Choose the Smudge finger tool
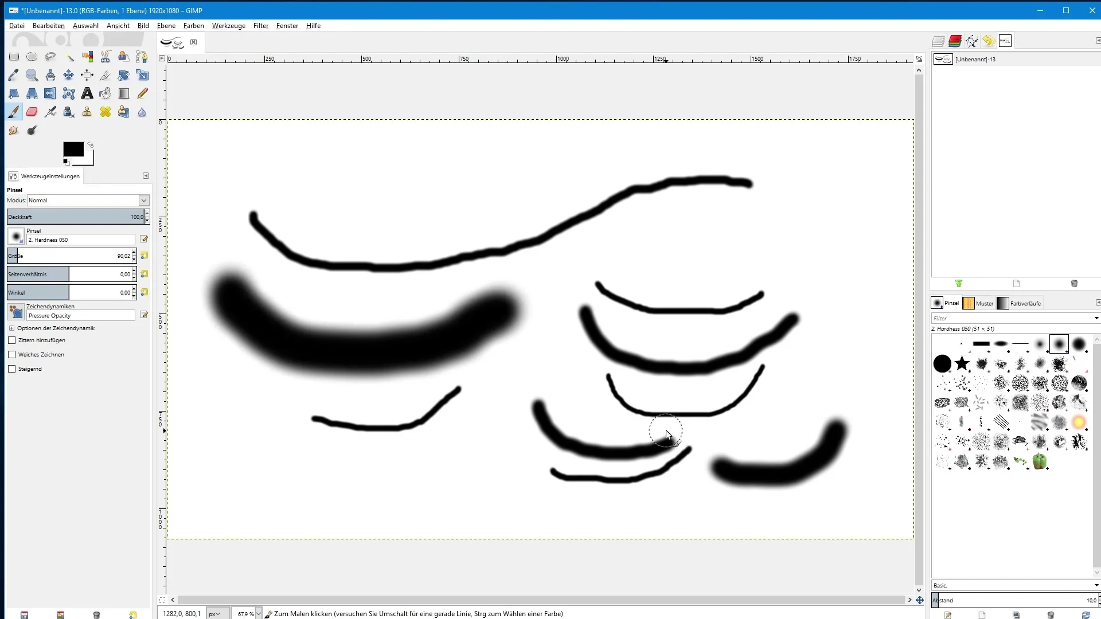 tap(14, 130)
